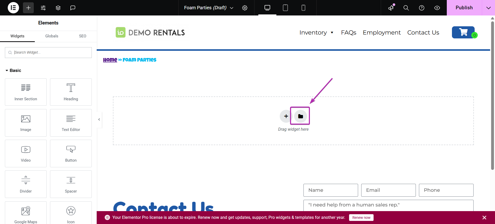Image resolution: width=495 pixels, height=224 pixels.
Task: Click the Renew now button
Action: (x=361, y=218)
